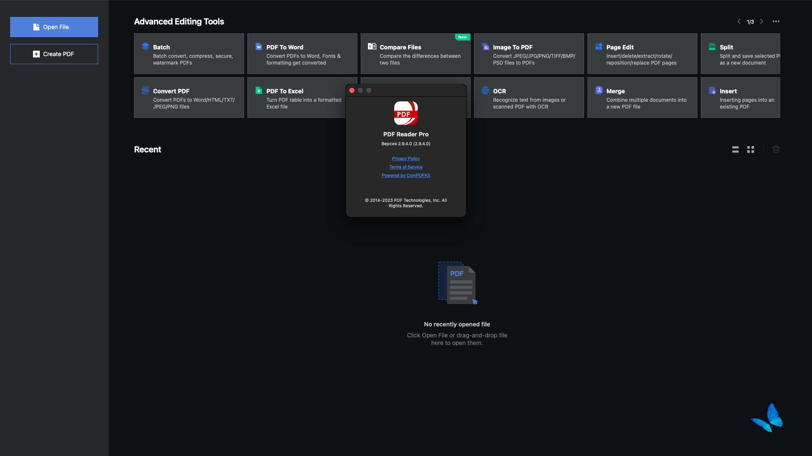Open the three-dot more options menu
The width and height of the screenshot is (812, 456).
tap(776, 22)
